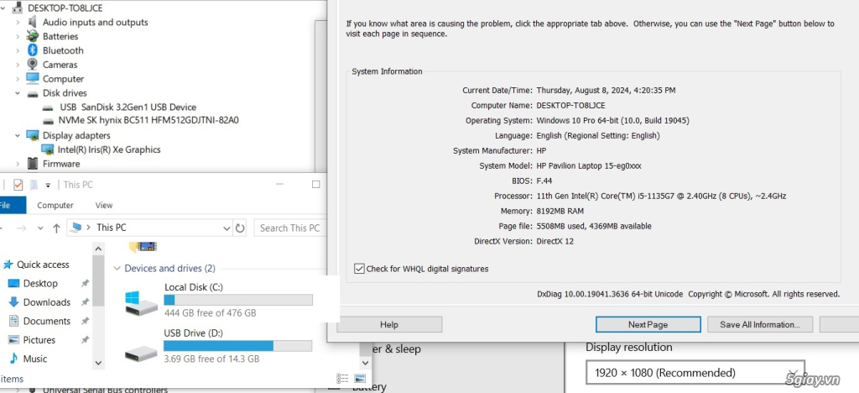Select the Music entry in navigation pane

(35, 359)
